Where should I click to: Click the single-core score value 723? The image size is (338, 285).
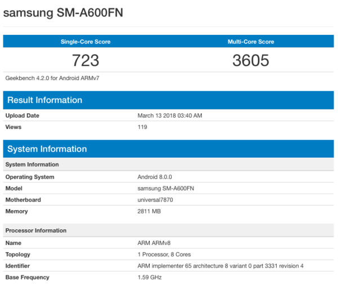click(x=86, y=60)
